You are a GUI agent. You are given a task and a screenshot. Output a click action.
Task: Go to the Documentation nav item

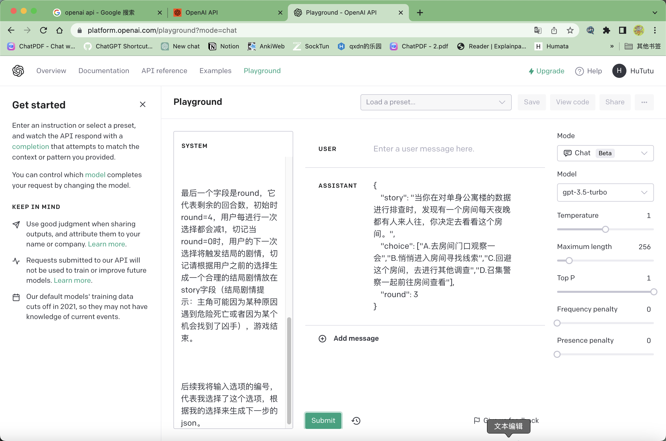click(x=104, y=71)
